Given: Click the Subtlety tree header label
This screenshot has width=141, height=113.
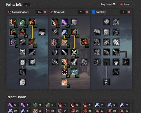Looking at the screenshot, I should (101, 12).
